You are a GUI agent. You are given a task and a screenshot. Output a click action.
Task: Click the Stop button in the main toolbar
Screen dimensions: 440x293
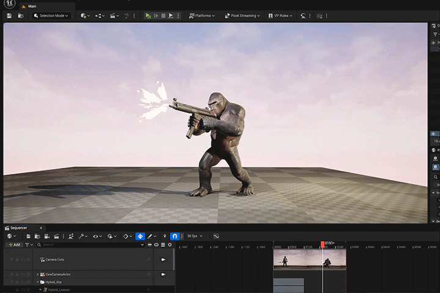click(163, 16)
